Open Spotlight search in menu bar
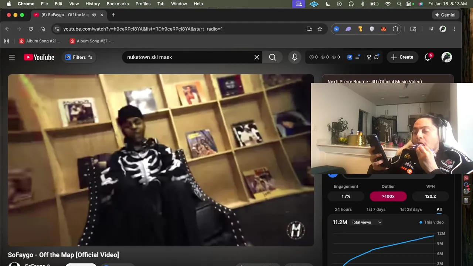 tap(399, 4)
